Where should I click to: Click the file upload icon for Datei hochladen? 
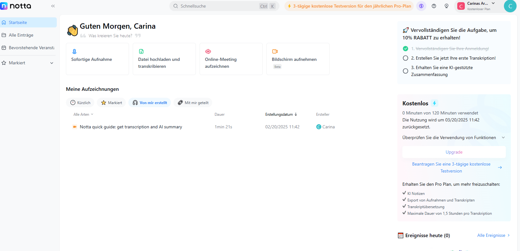pos(141,51)
